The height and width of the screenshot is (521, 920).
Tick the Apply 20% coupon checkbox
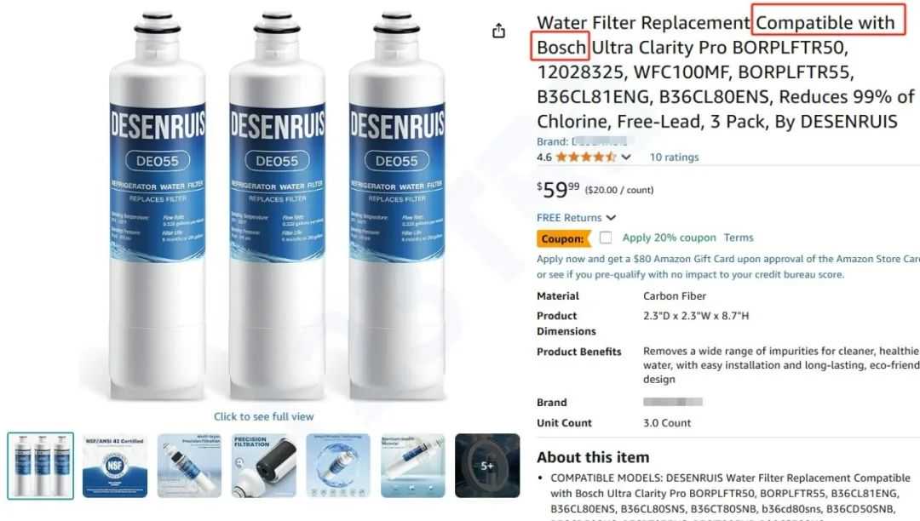(x=606, y=238)
